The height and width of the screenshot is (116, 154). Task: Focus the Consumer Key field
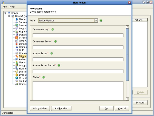(78, 35)
